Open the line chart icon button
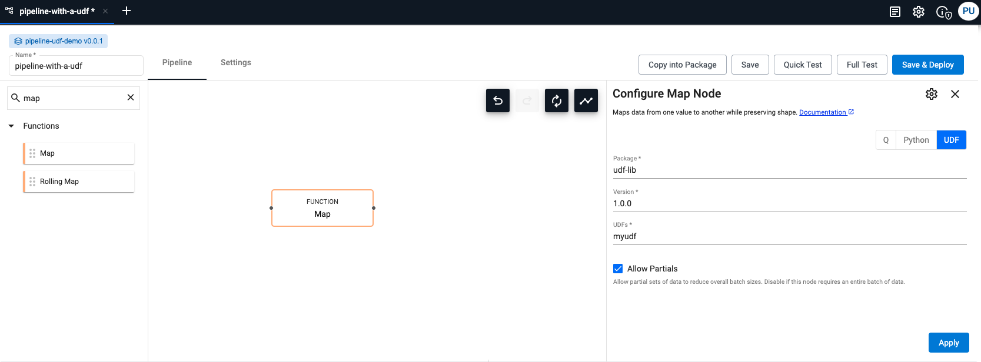The image size is (981, 362). tap(586, 100)
